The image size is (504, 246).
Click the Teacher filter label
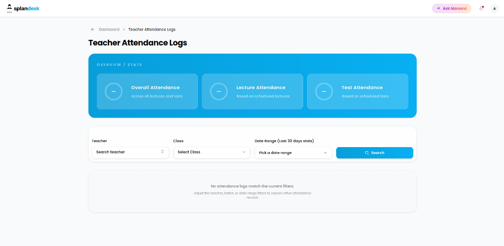tap(99, 141)
